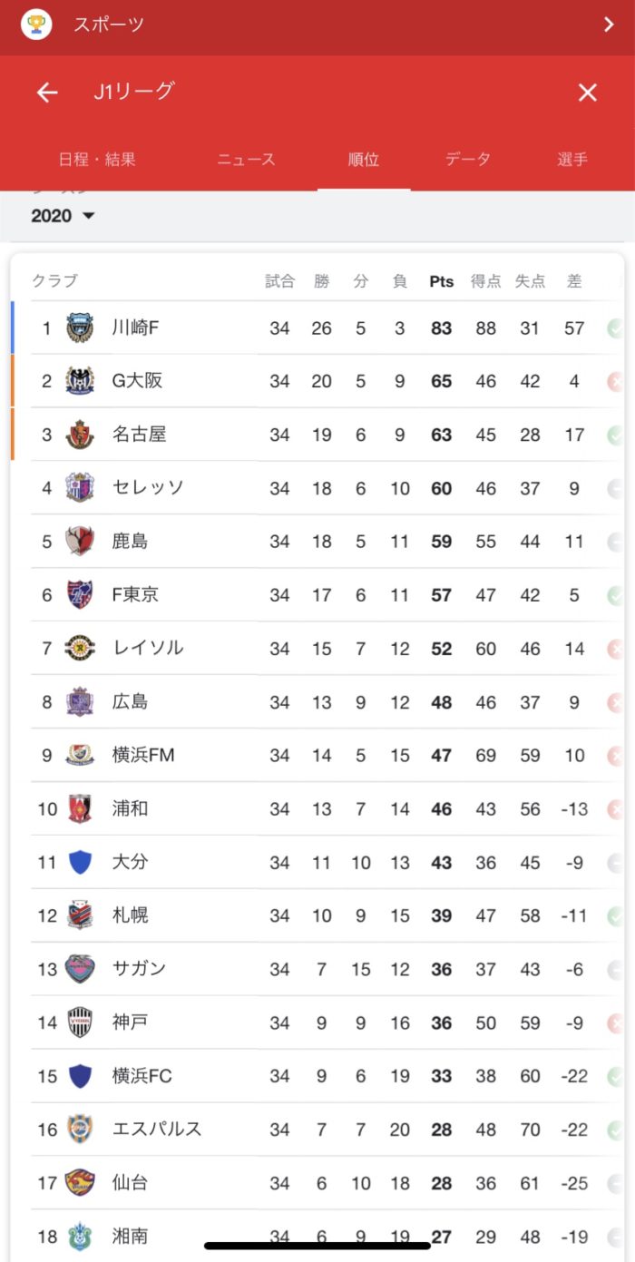Open the データ tab
635x1262 pixels.
468,160
